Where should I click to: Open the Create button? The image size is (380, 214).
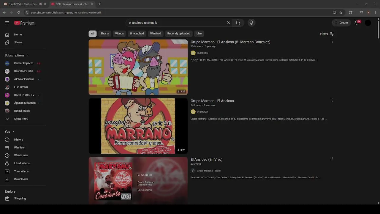[x=341, y=23]
